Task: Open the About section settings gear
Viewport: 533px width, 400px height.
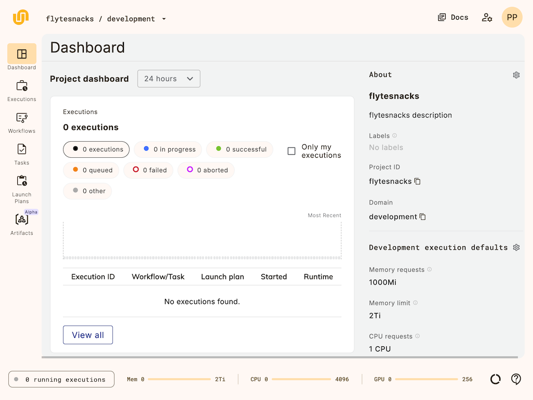Action: [x=516, y=75]
